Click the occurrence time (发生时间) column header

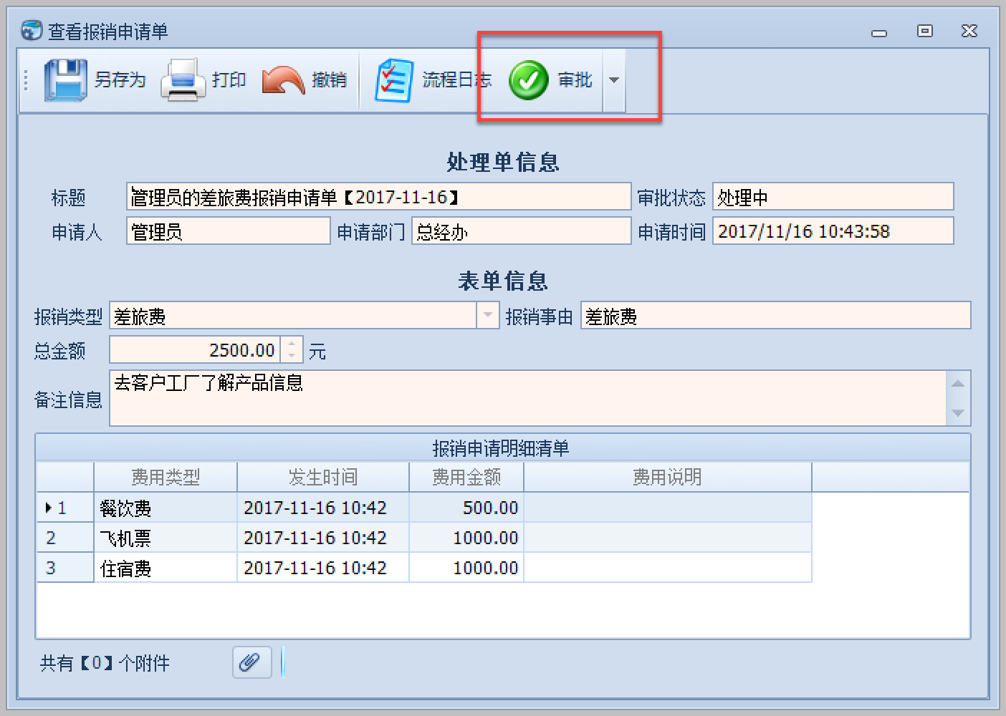click(x=322, y=477)
